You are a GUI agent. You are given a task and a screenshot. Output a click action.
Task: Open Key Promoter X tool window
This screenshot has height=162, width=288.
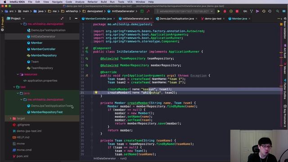coord(285,116)
